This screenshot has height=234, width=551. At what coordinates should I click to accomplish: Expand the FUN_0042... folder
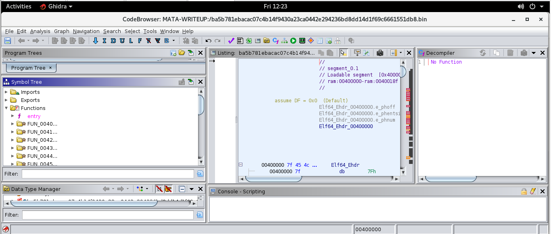[13, 140]
